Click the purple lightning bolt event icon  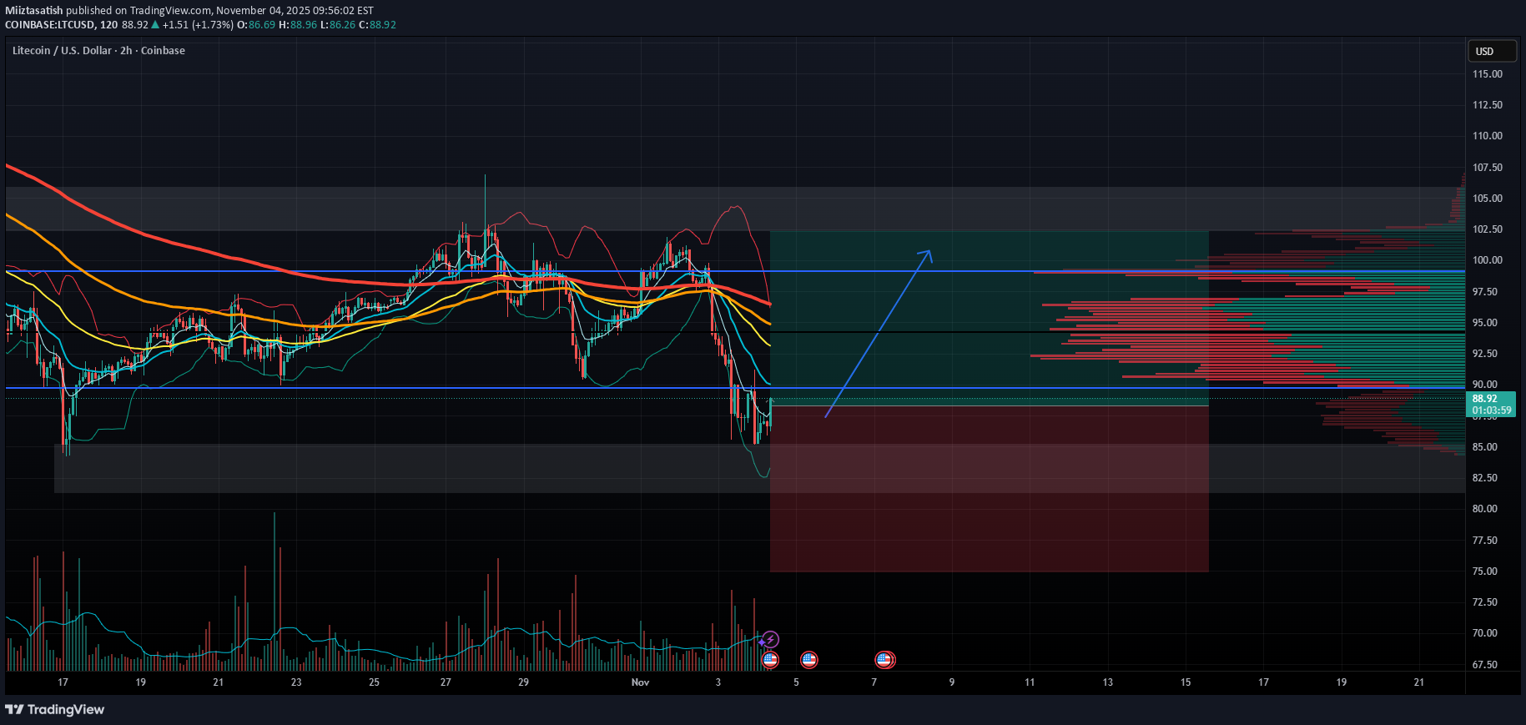click(771, 640)
